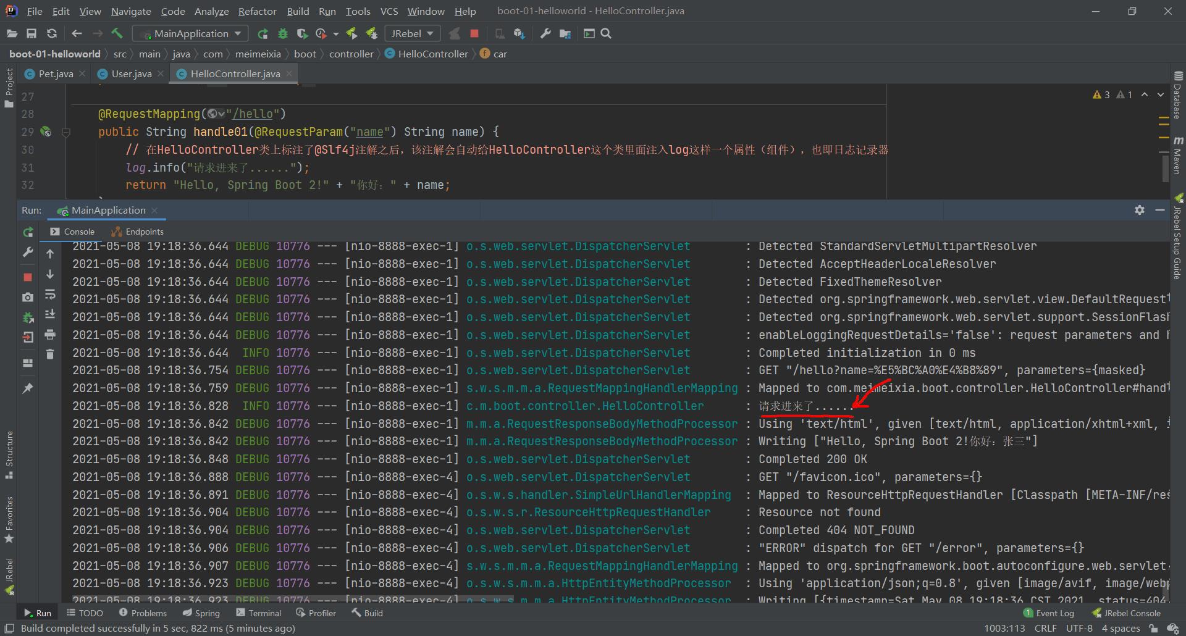Toggle soft-wrap in console
1186x636 pixels.
click(x=50, y=295)
